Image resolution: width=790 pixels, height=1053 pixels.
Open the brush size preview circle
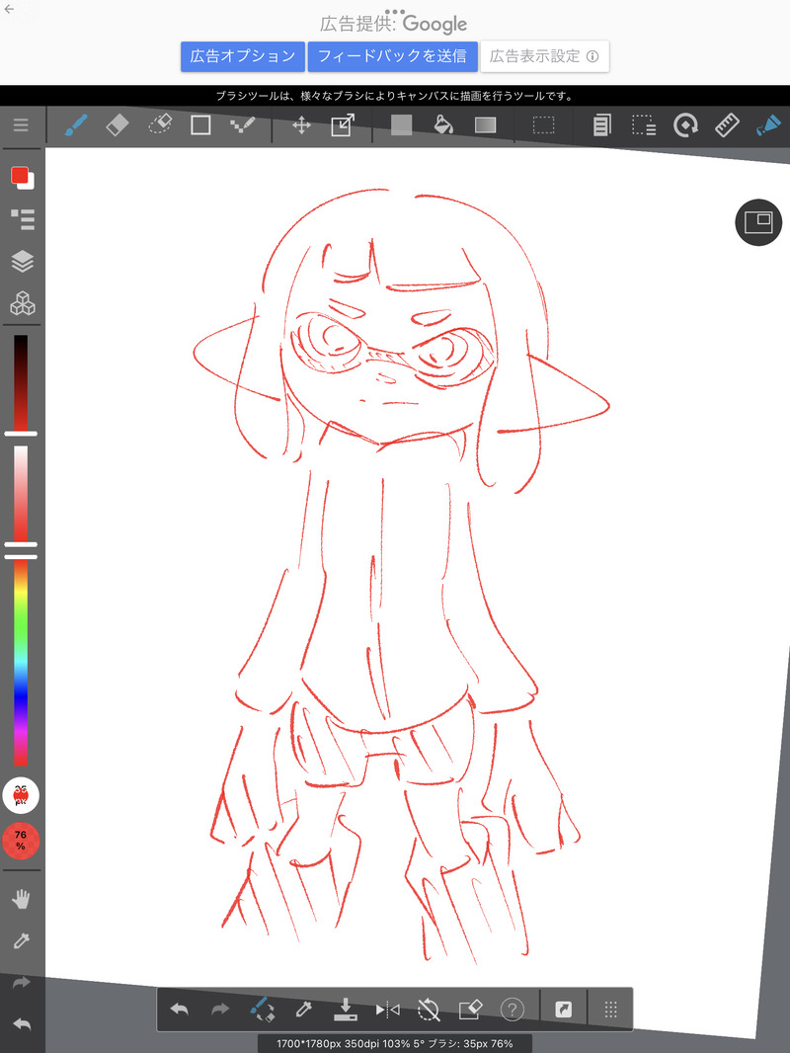point(21,795)
